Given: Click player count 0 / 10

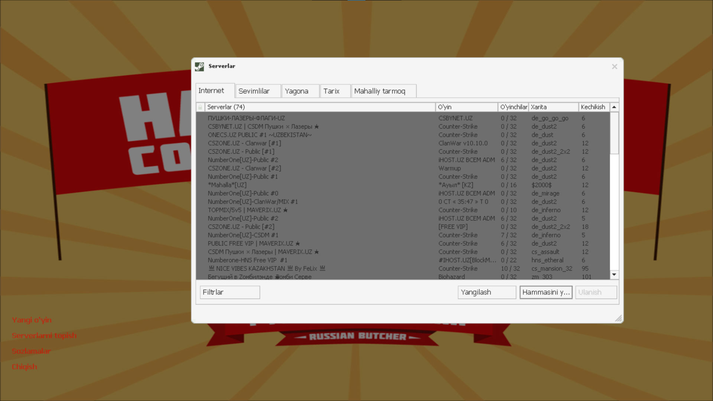Looking at the screenshot, I should click(x=509, y=210).
